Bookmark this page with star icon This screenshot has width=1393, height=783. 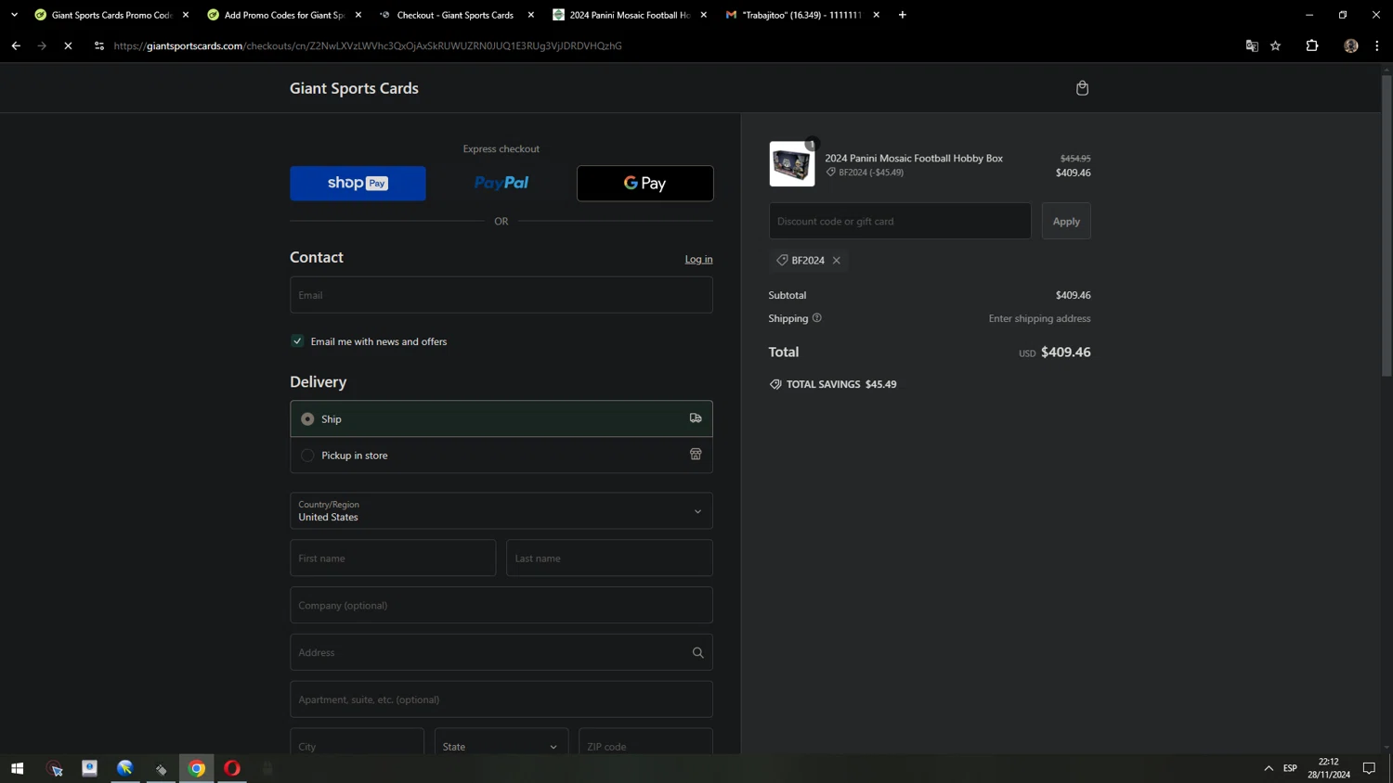tap(1276, 45)
